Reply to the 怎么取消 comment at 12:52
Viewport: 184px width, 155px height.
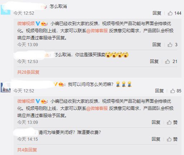pos(157,13)
